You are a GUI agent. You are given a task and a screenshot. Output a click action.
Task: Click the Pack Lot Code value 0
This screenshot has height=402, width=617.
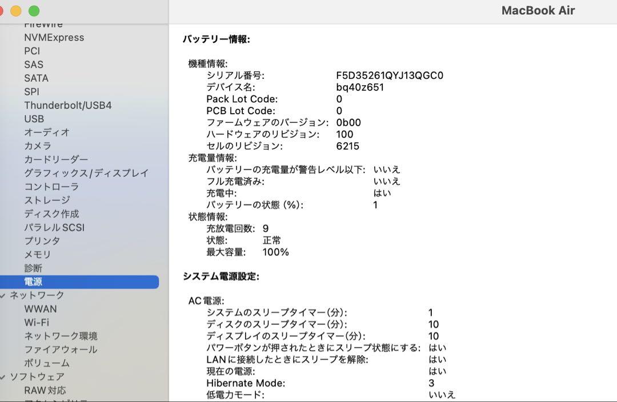pos(339,99)
